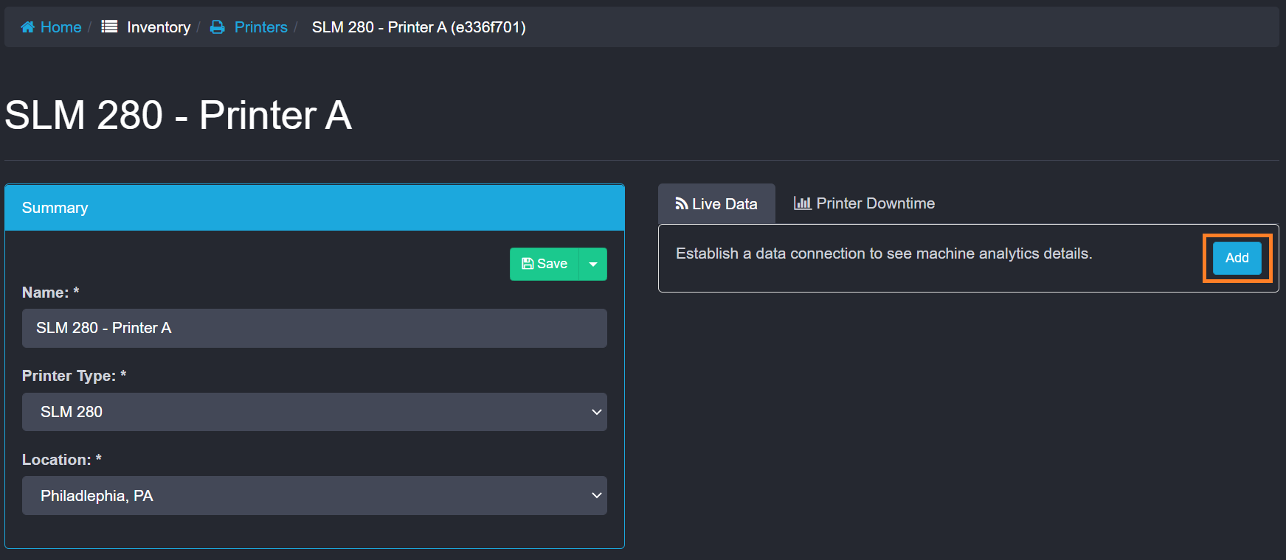Click the printer icon in breadcrumb
This screenshot has width=1286, height=560.
click(x=218, y=27)
